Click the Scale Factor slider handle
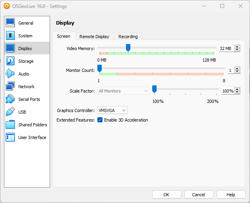The height and width of the screenshot is (203, 250). [154, 89]
